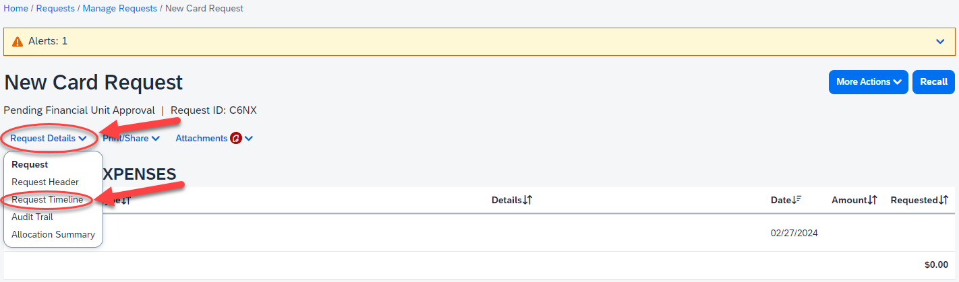Sort by the Amount column arrows
This screenshot has width=959, height=282.
(872, 200)
